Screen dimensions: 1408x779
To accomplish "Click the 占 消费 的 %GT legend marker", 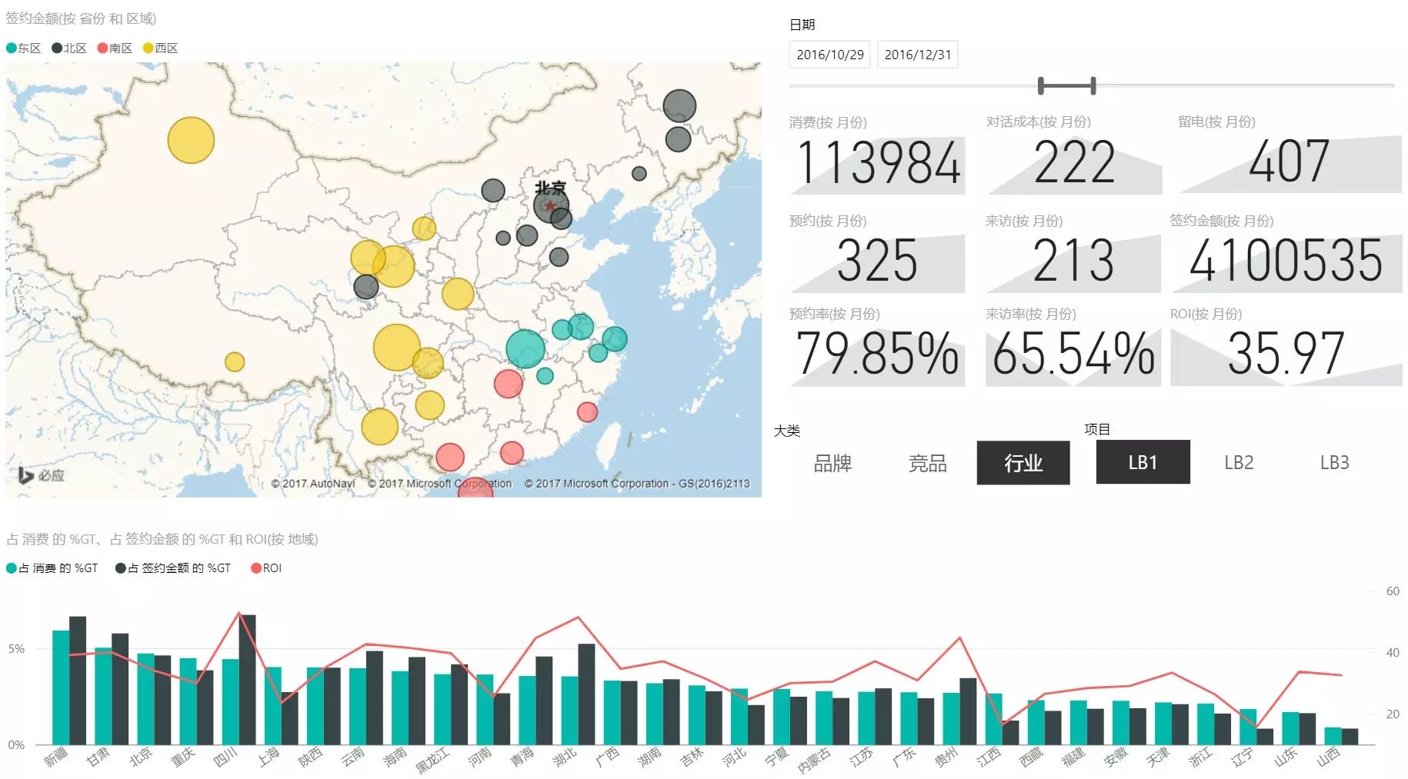I will click(12, 568).
